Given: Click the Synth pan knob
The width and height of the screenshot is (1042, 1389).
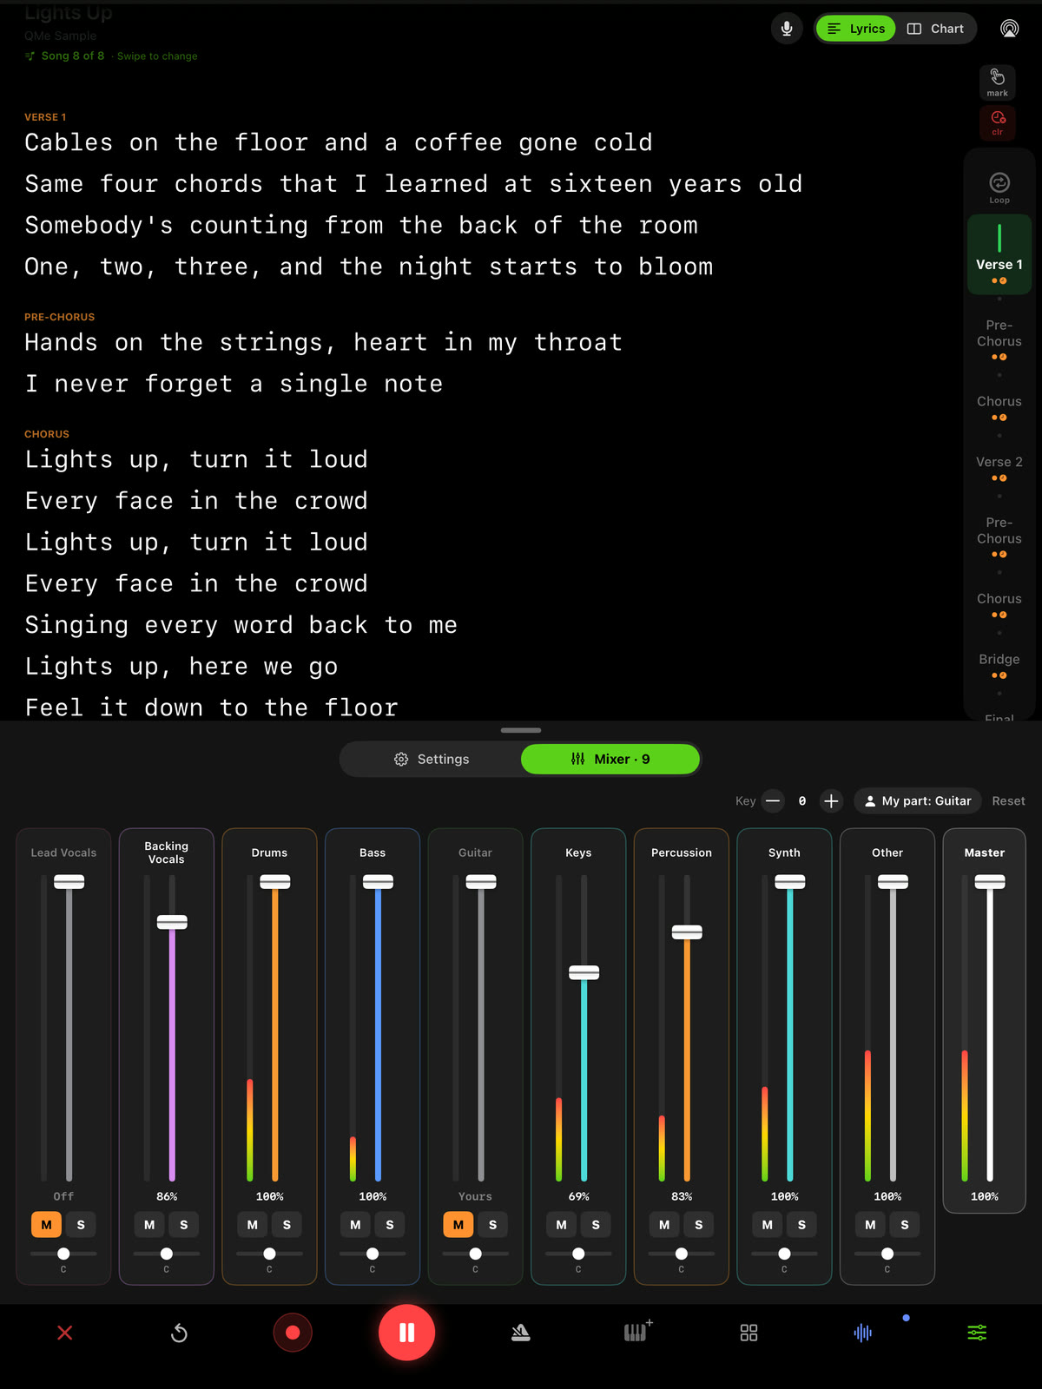Looking at the screenshot, I should click(784, 1254).
